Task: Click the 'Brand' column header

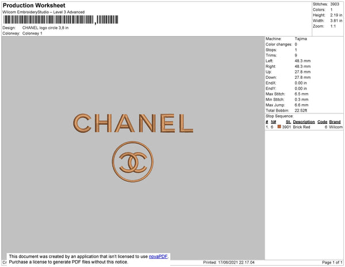Action: click(335, 122)
